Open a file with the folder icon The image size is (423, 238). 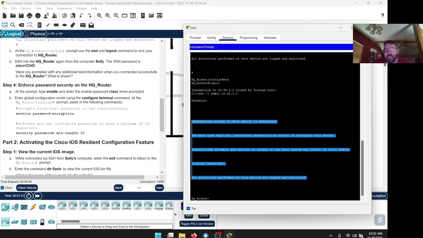13,16
